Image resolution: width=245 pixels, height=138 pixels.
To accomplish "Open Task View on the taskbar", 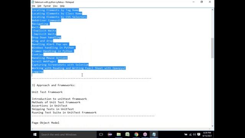I will click(101, 135).
